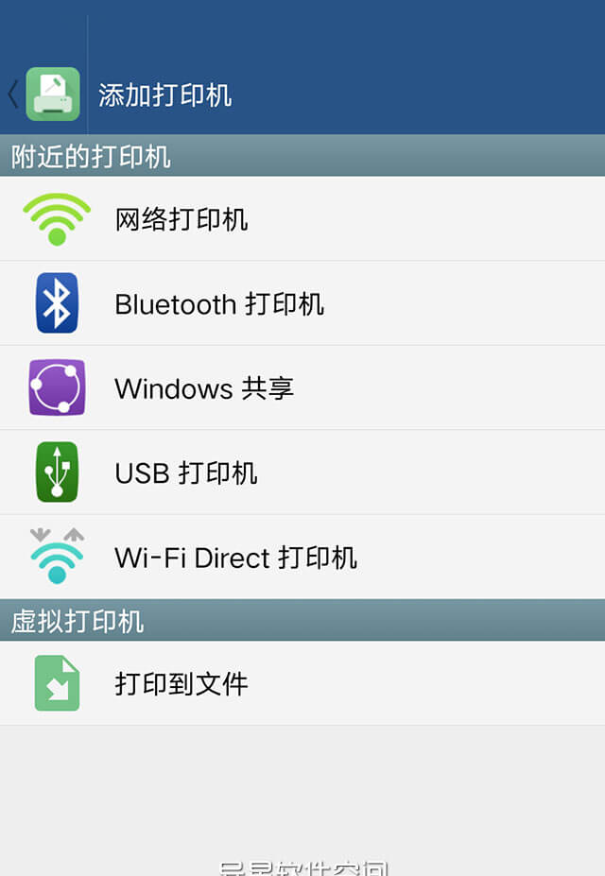
Task: Click the green Wi-Fi network printer icon
Action: (57, 218)
